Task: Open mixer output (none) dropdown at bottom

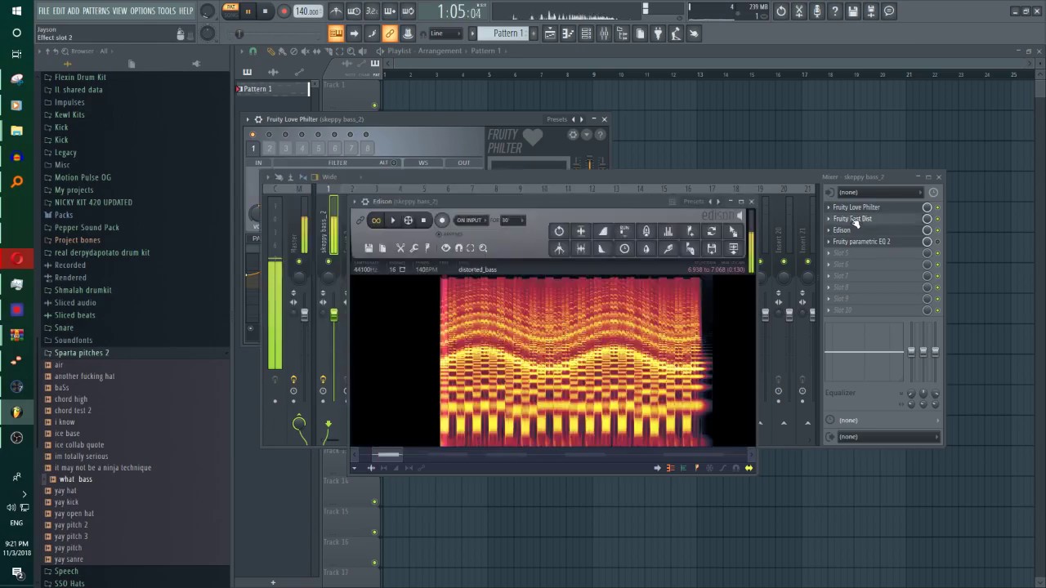Action: [887, 437]
